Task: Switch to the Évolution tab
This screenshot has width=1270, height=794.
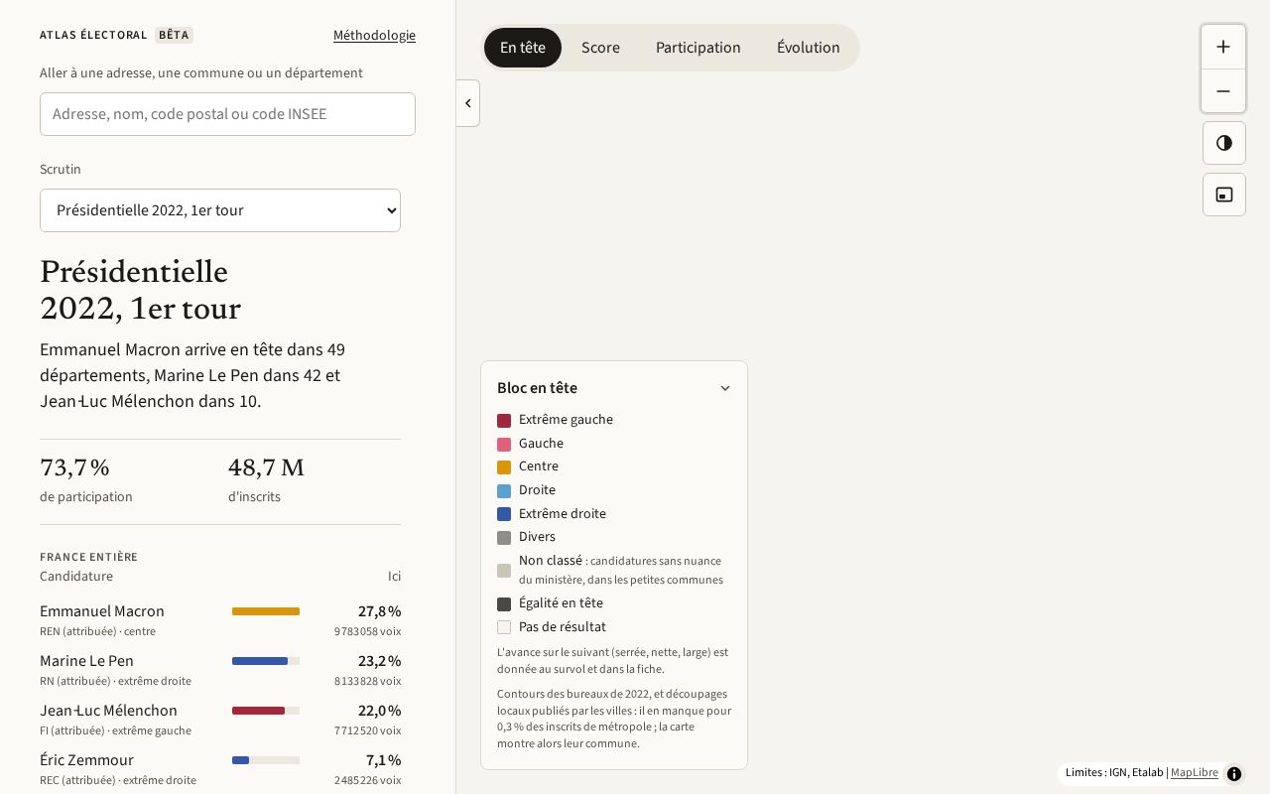Action: [809, 48]
